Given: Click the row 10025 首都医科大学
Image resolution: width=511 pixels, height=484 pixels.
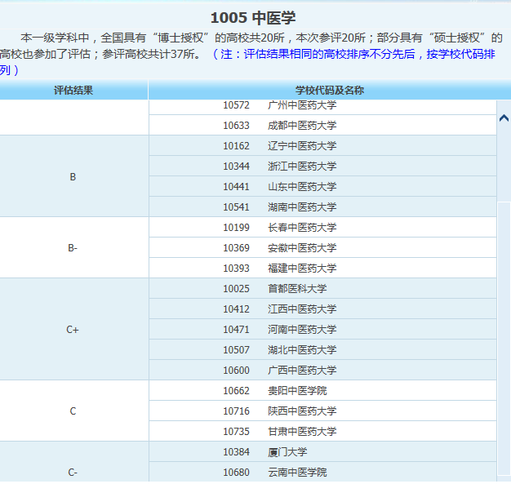Looking at the screenshot, I should pos(322,289).
